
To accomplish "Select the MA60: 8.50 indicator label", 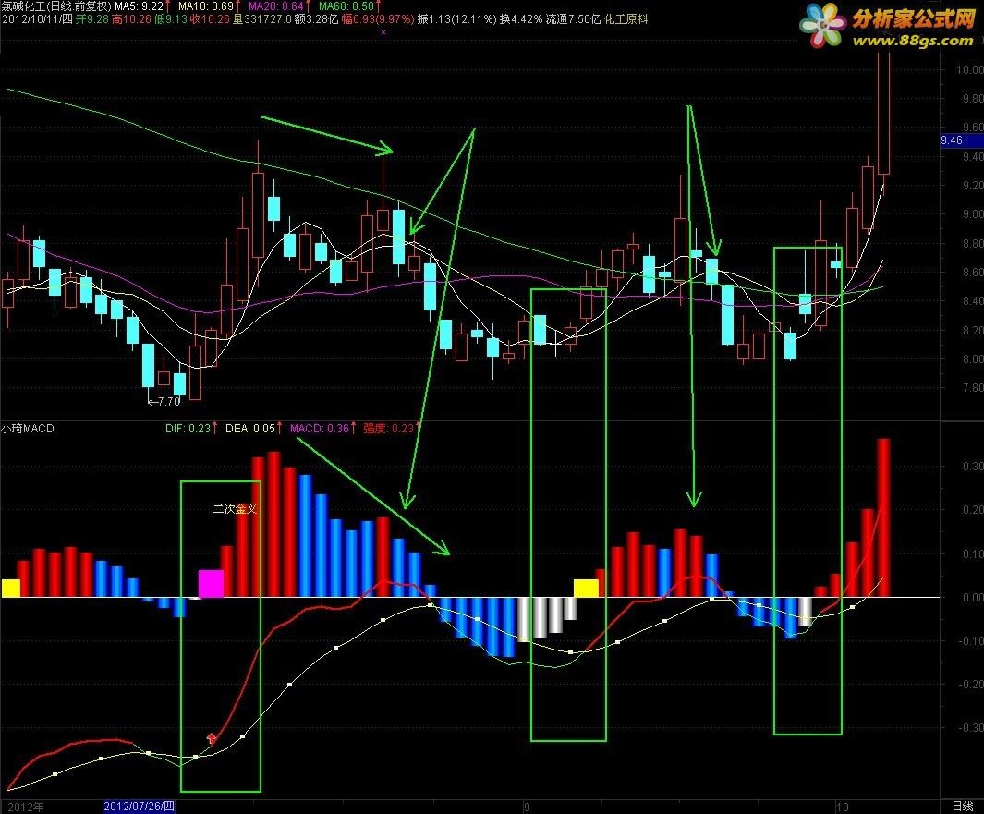I will coord(346,6).
